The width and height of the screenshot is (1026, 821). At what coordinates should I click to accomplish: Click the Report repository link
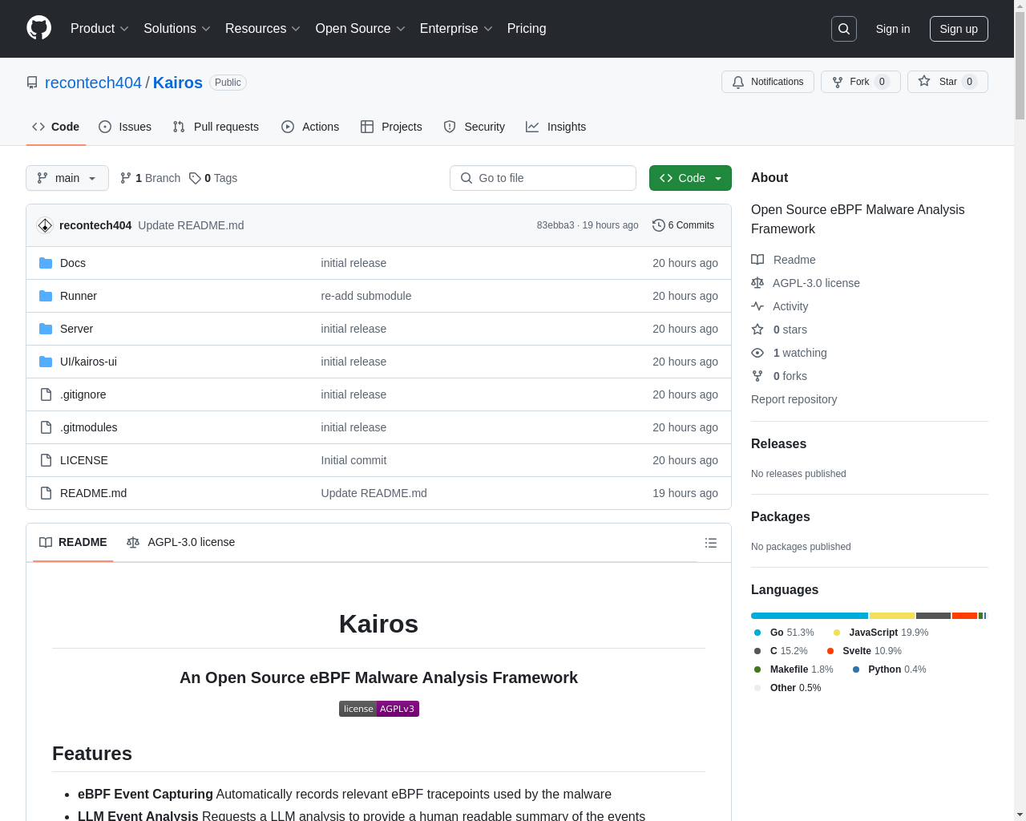tap(794, 399)
